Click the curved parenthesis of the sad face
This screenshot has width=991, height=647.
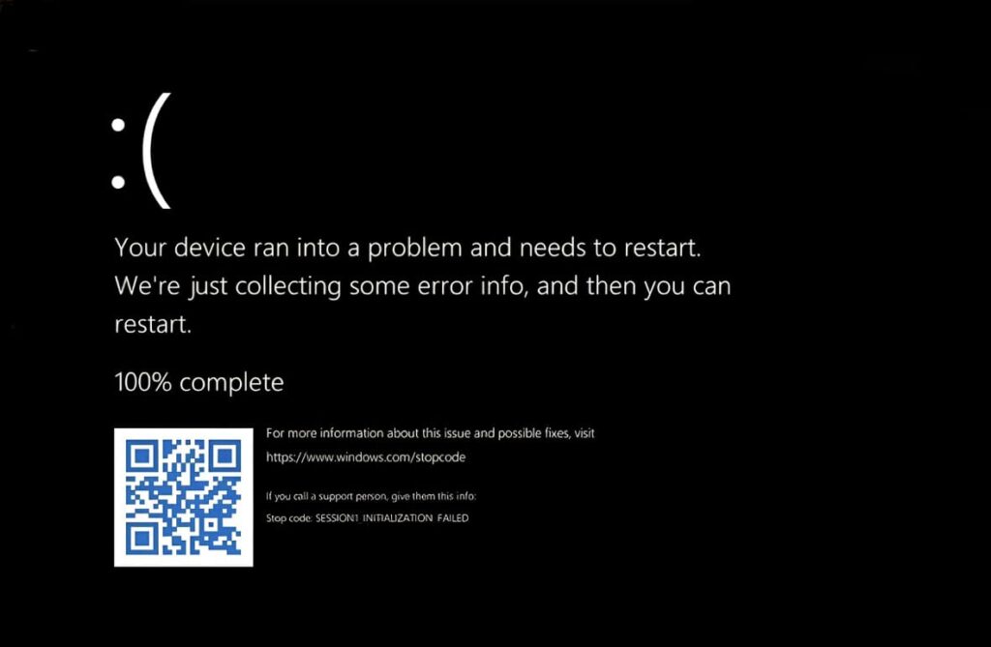(156, 150)
